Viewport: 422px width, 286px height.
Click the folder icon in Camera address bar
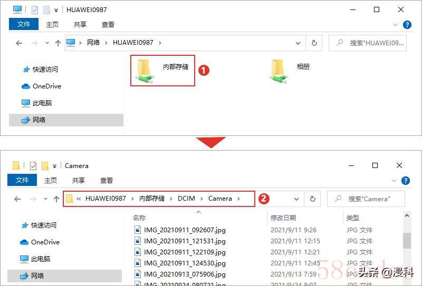pyautogui.click(x=70, y=199)
